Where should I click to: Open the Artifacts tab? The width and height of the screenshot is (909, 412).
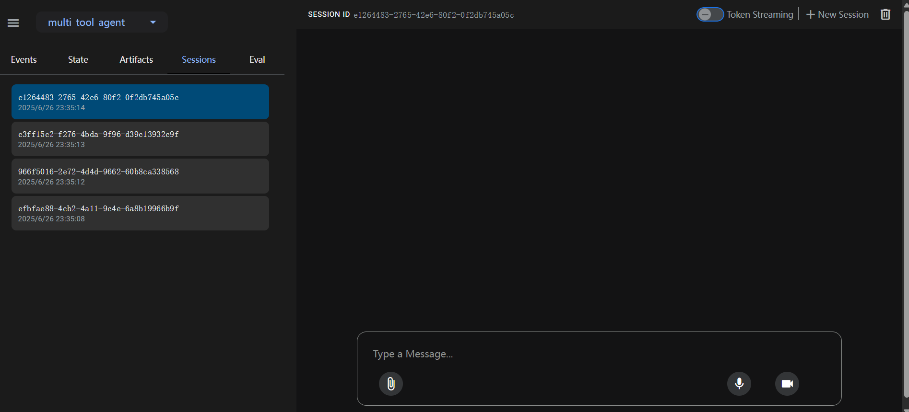[136, 59]
